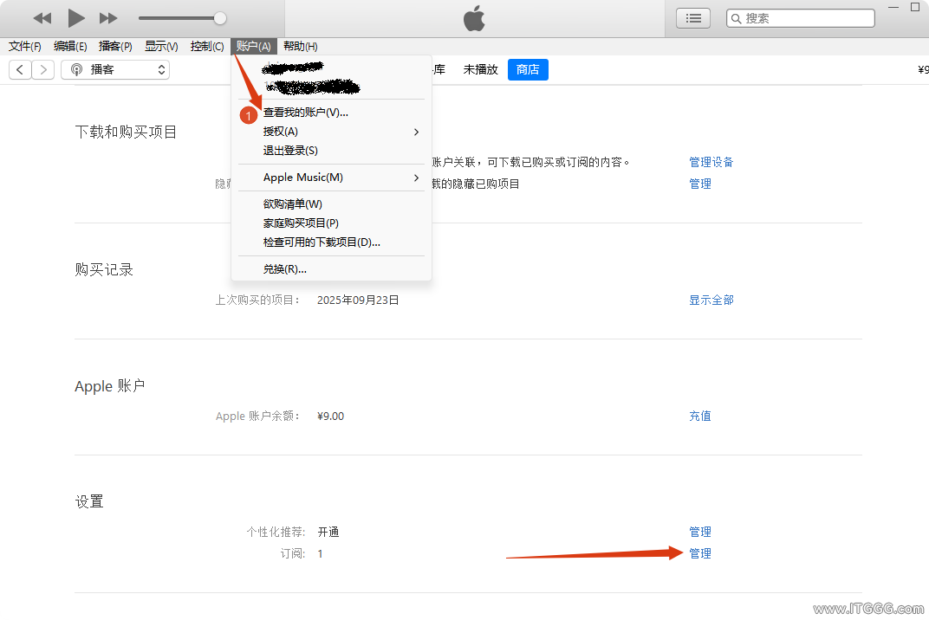Adjust the volume slider knob
Viewport: 929px width, 620px height.
220,18
